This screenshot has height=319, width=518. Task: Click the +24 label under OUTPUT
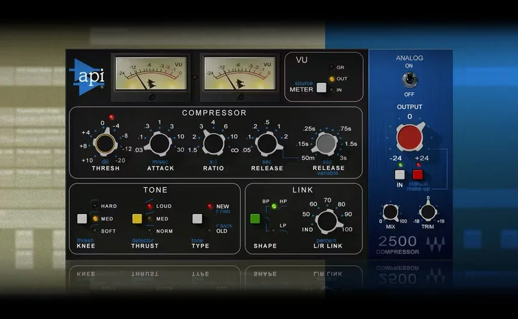422,158
